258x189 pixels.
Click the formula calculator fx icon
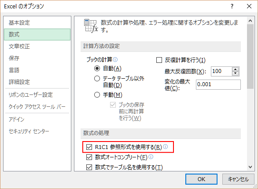[x=91, y=26]
